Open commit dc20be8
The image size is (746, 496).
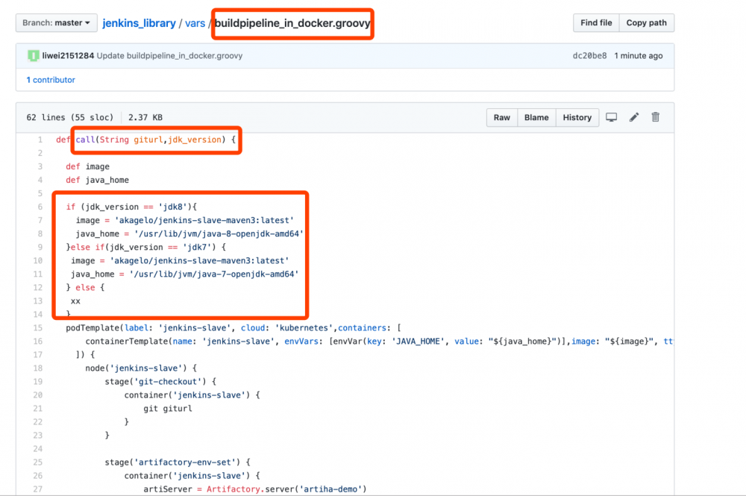(589, 56)
